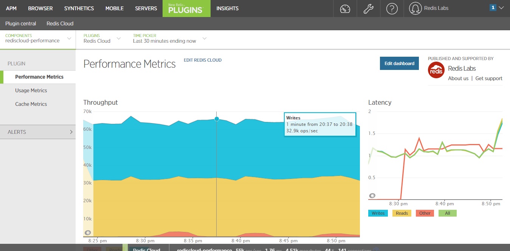Viewport: 510px width, 251px height.
Task: Expand the Alerts section
Action: click(38, 132)
